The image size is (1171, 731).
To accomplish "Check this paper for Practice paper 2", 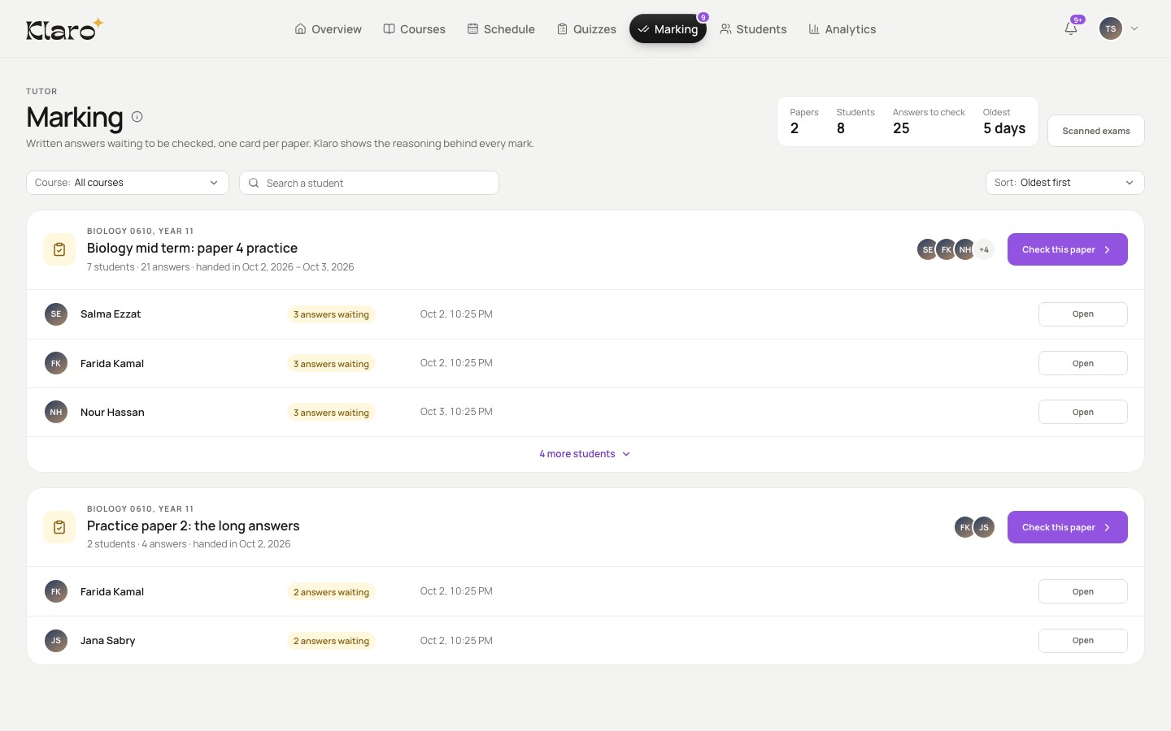I will pos(1068,527).
